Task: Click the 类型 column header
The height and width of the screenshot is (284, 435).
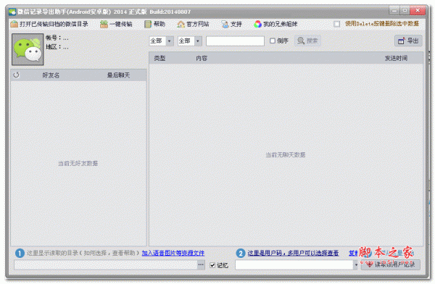Action: click(159, 58)
